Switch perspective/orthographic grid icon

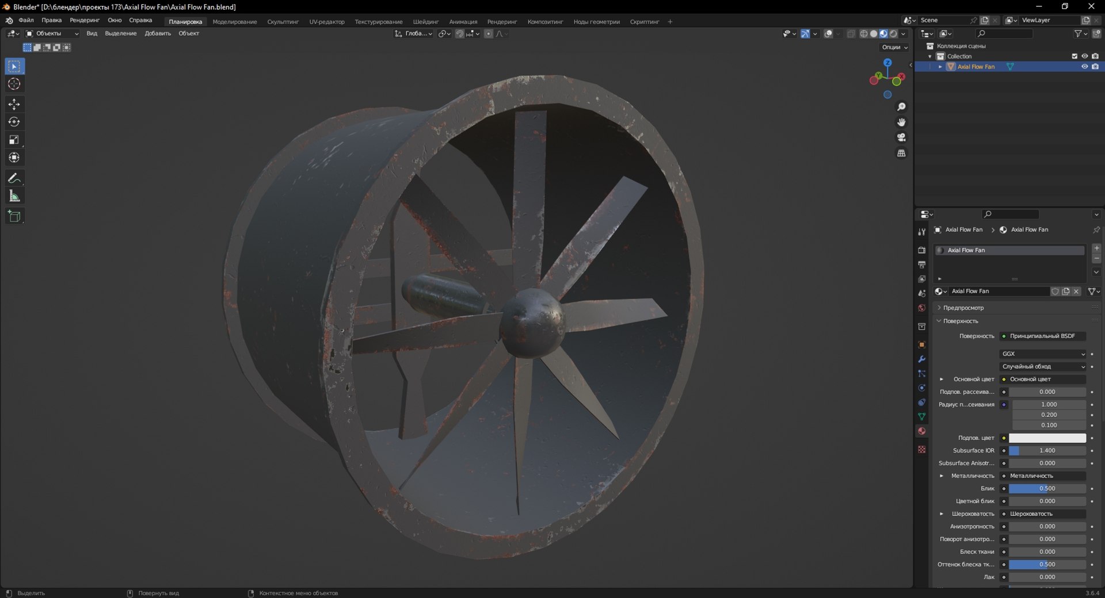coord(901,153)
